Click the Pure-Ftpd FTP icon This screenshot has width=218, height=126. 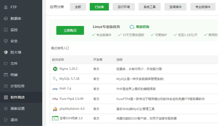click(x=55, y=99)
